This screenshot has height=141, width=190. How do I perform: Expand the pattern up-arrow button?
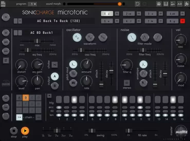pos(49,96)
